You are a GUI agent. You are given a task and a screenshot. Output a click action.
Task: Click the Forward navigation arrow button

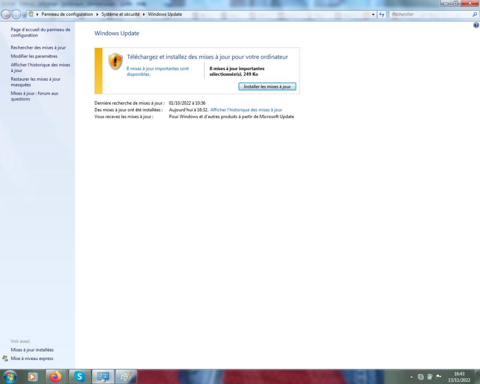click(x=16, y=14)
